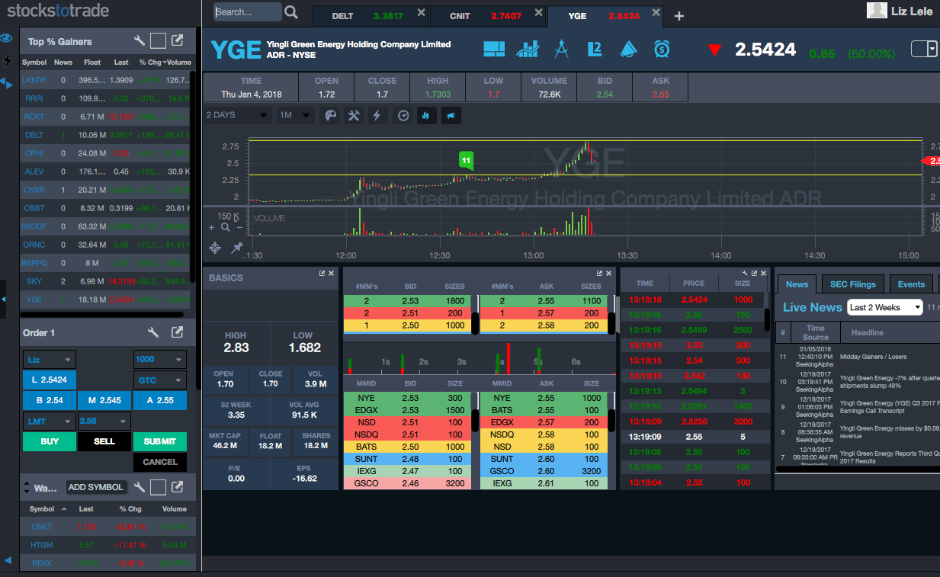This screenshot has height=577, width=940.
Task: Pop out the BASICS panel
Action: [x=322, y=273]
